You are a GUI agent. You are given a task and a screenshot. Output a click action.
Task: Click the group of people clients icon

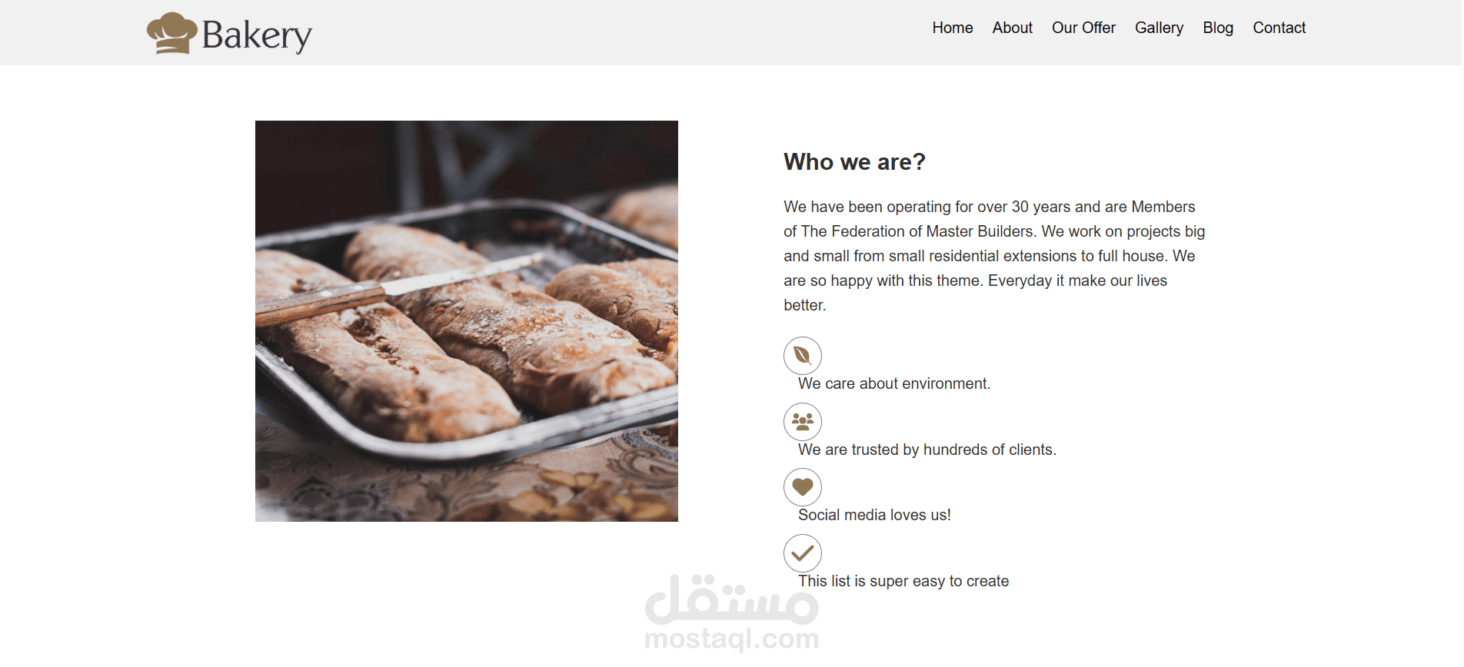pos(802,421)
